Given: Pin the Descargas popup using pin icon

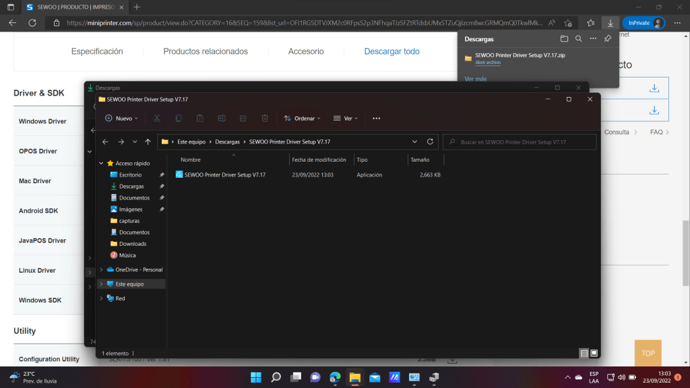Looking at the screenshot, I should [x=608, y=39].
